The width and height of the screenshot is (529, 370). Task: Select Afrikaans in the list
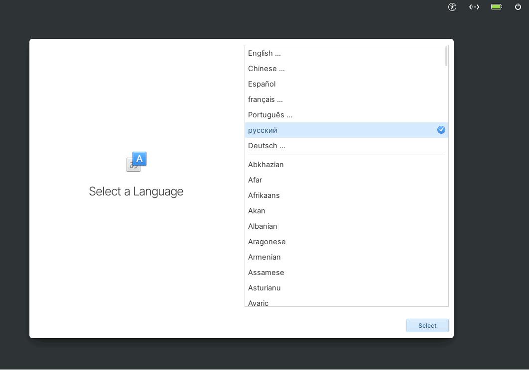coord(264,195)
